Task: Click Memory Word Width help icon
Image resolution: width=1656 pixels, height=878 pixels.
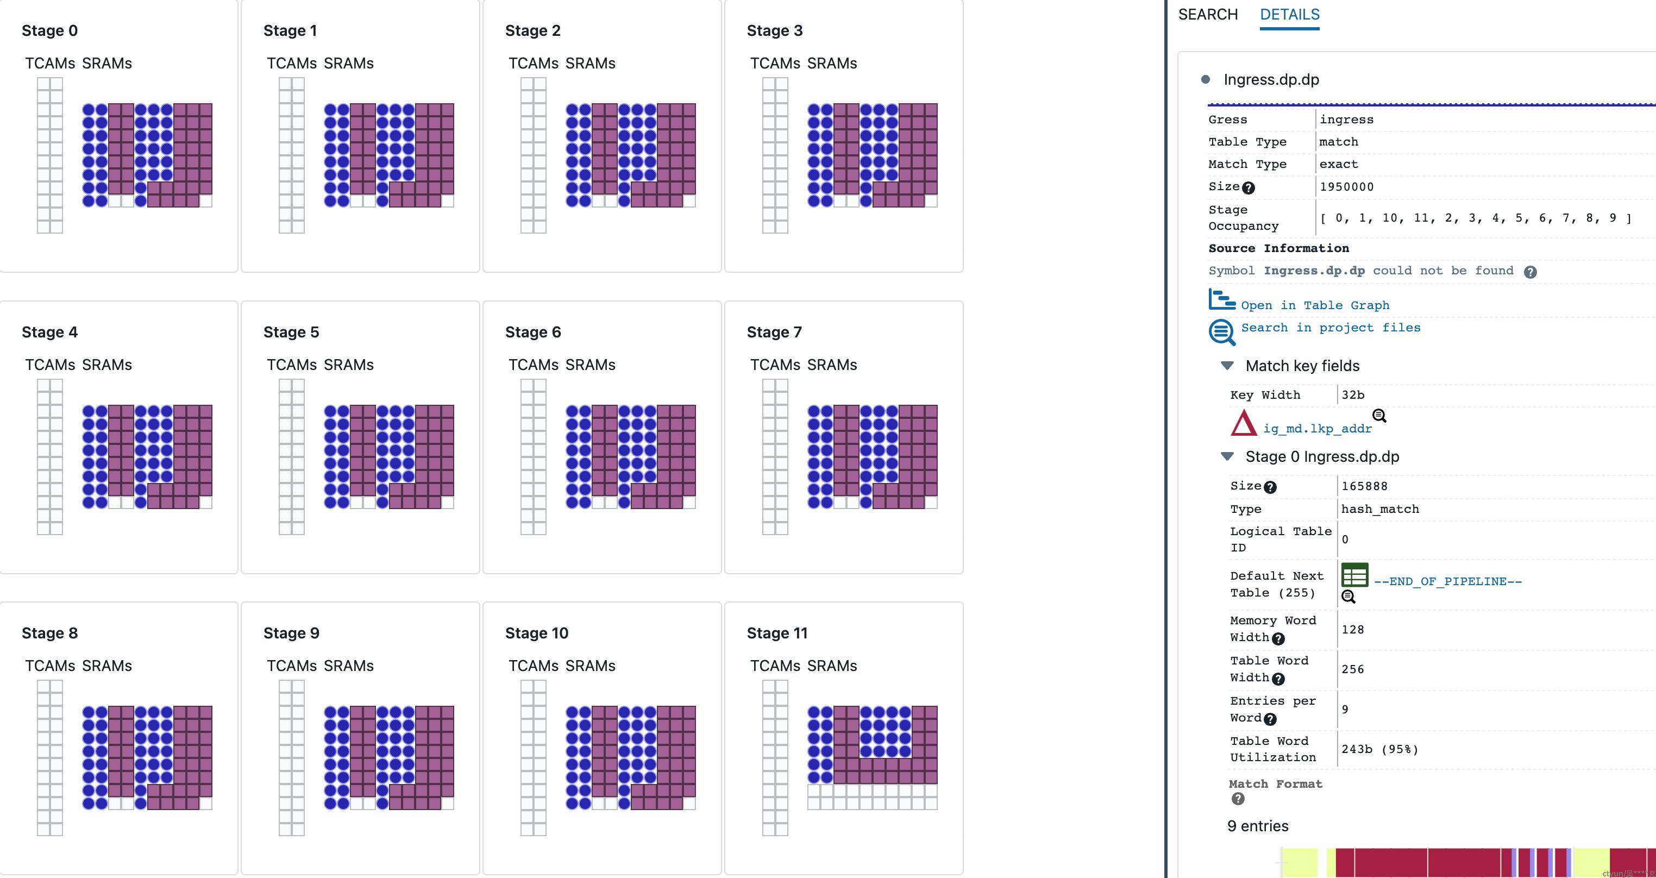Action: click(x=1278, y=639)
